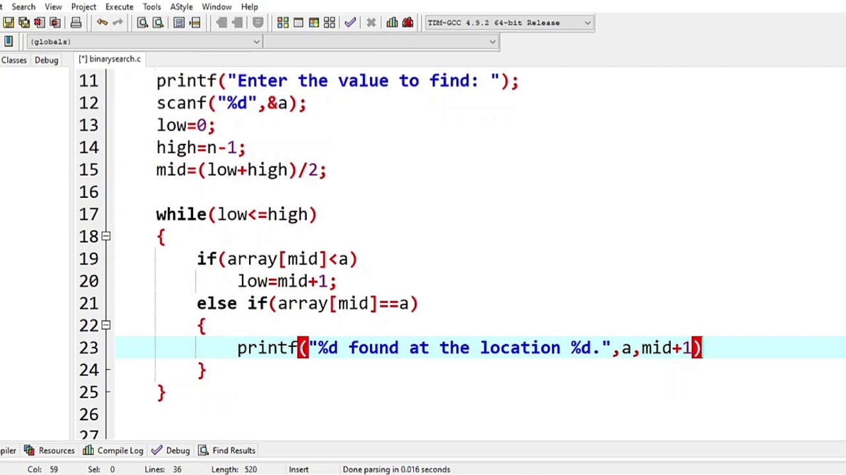The image size is (846, 475).
Task: Click the Redo arrow icon
Action: [118, 22]
